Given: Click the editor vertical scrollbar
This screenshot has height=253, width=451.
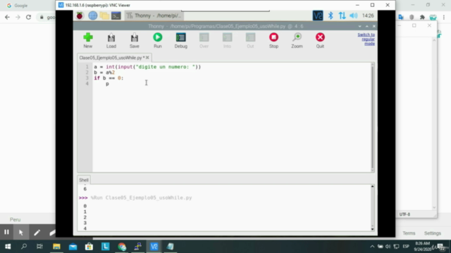Looking at the screenshot, I should pyautogui.click(x=373, y=117).
